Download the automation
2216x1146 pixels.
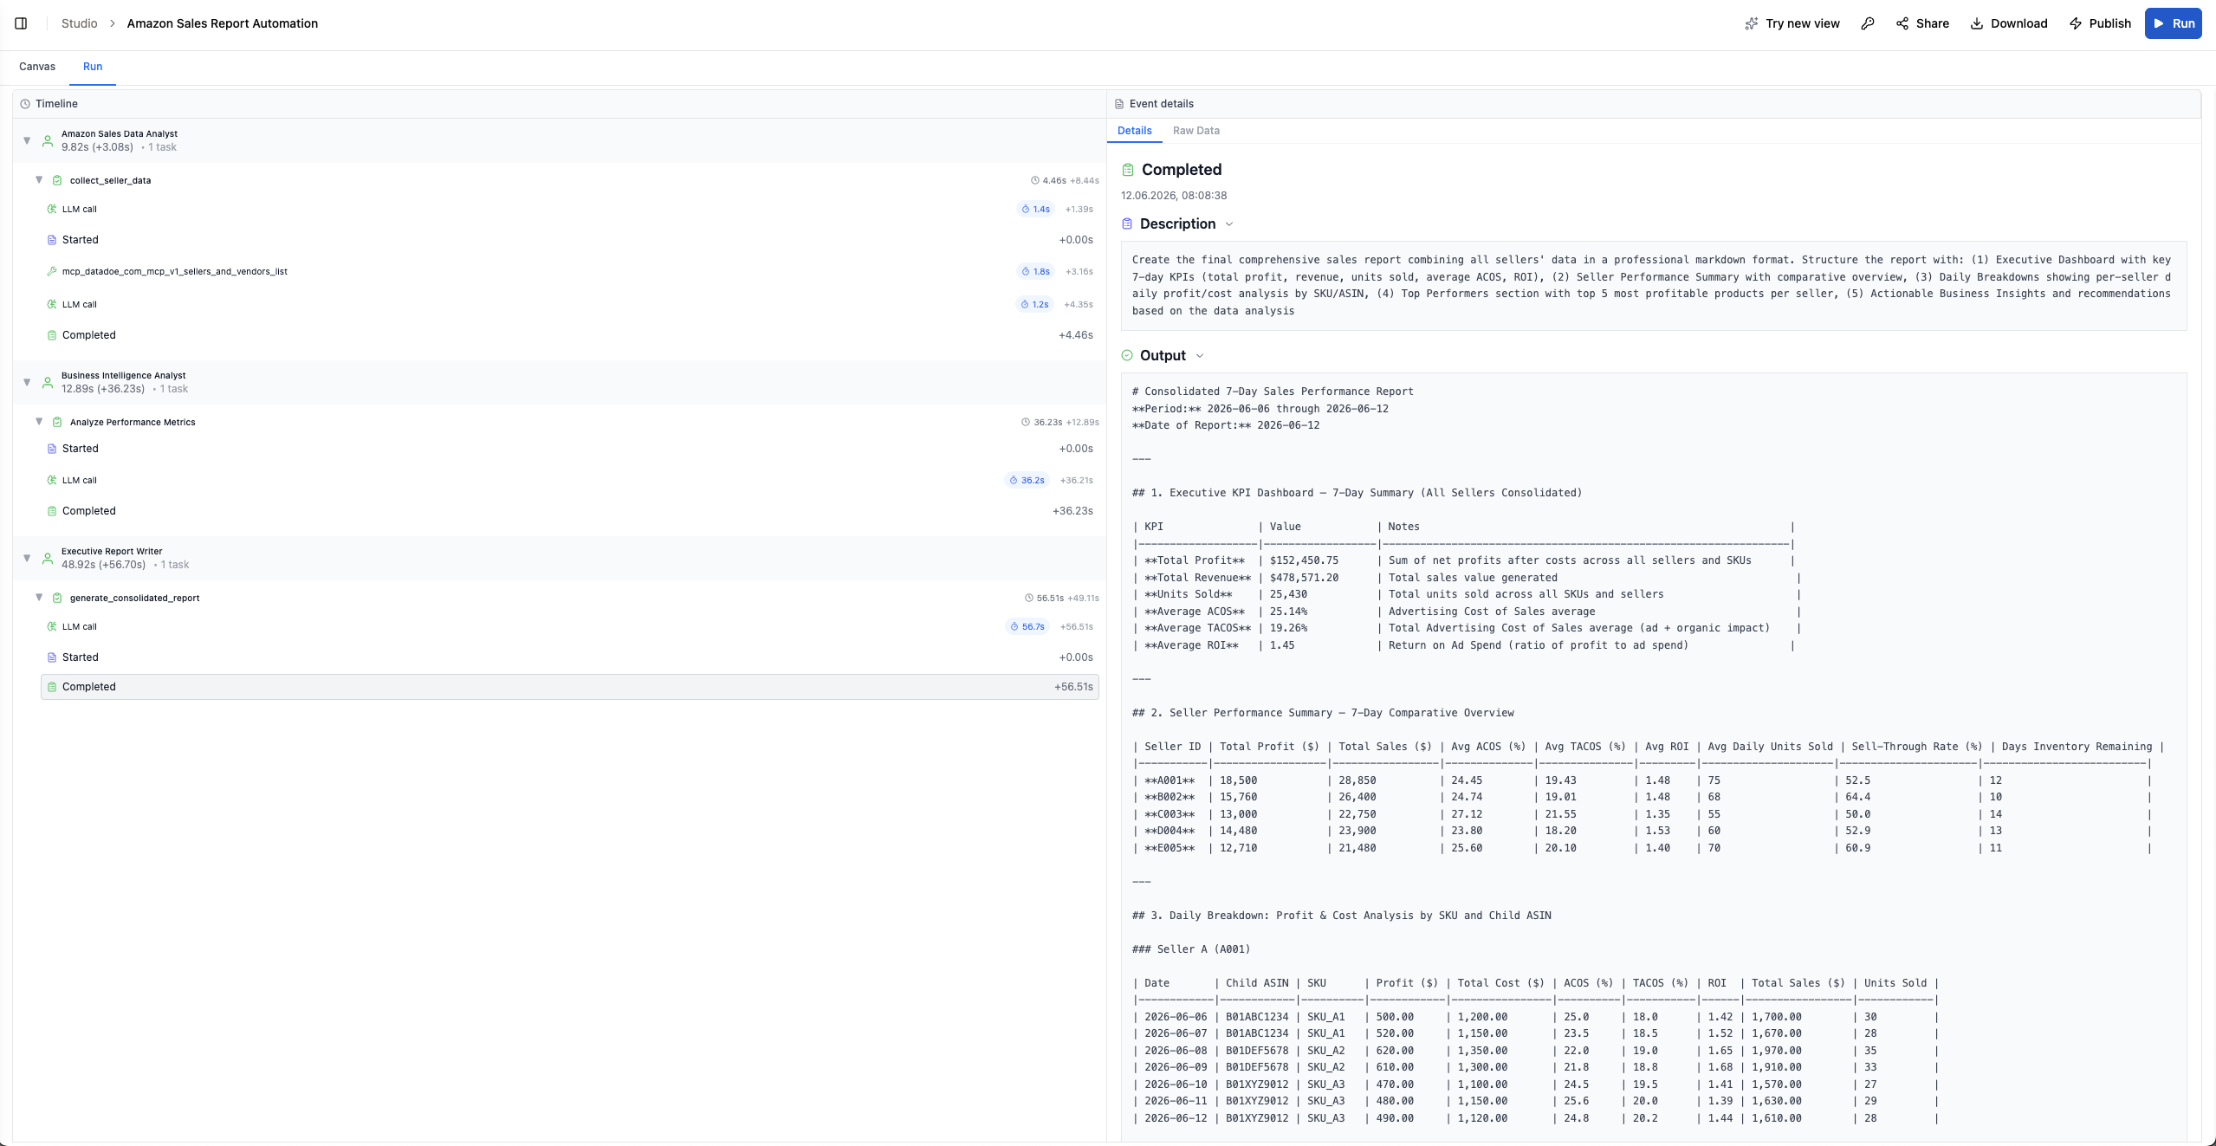pyautogui.click(x=2009, y=23)
